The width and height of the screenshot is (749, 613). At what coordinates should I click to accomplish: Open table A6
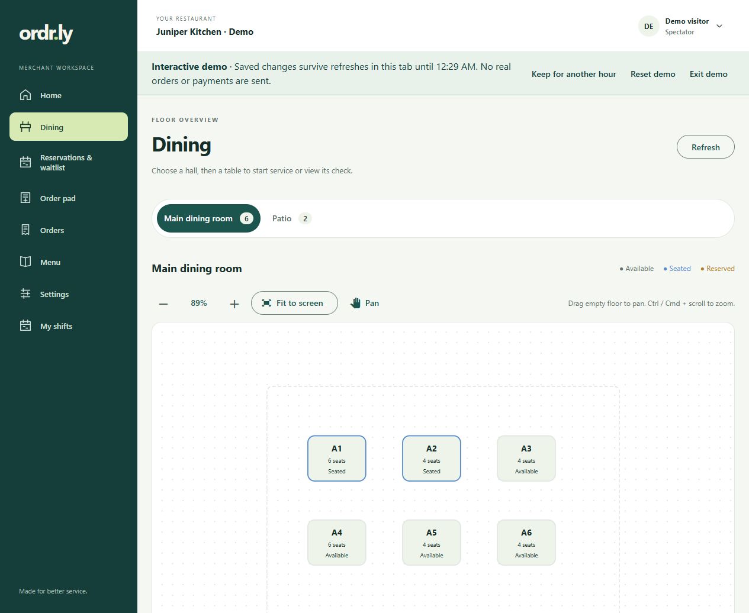[526, 543]
